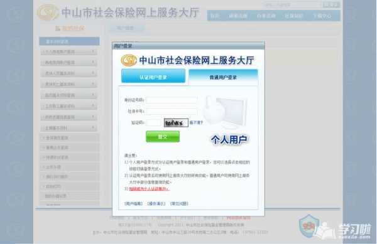Open the 操作演示 link
Viewport: 377px width, 244px height.
tap(156, 203)
